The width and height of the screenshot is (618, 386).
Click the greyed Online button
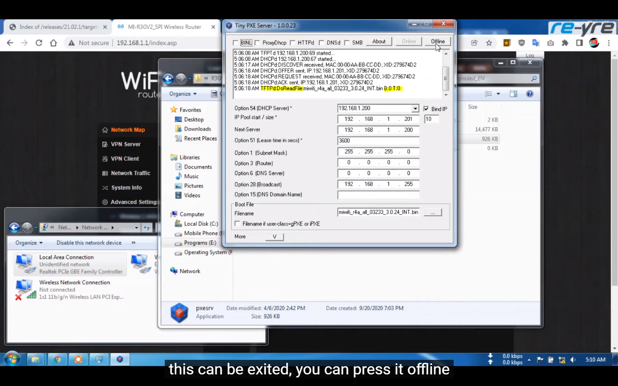[409, 42]
